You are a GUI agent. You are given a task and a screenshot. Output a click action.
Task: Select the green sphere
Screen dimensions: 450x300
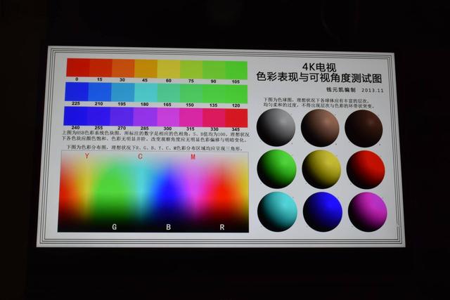(x=276, y=169)
